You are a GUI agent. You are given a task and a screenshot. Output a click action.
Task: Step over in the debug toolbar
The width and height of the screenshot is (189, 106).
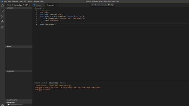tap(99, 5)
